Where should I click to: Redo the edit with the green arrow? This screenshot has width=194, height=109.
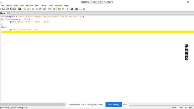click(28, 9)
